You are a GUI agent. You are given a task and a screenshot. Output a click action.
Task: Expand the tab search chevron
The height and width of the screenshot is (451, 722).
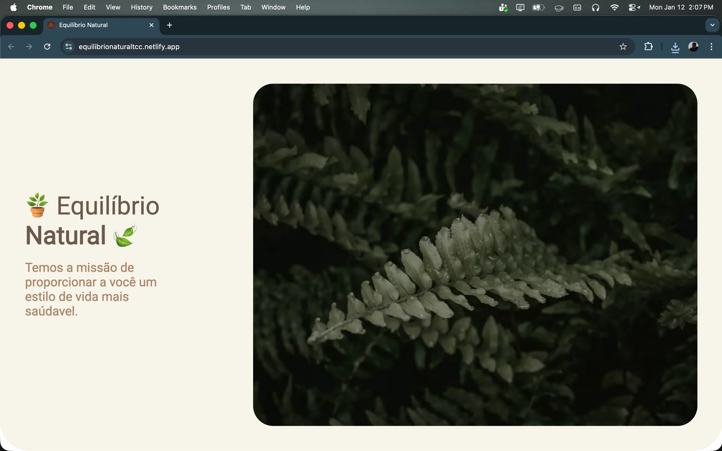(x=712, y=25)
